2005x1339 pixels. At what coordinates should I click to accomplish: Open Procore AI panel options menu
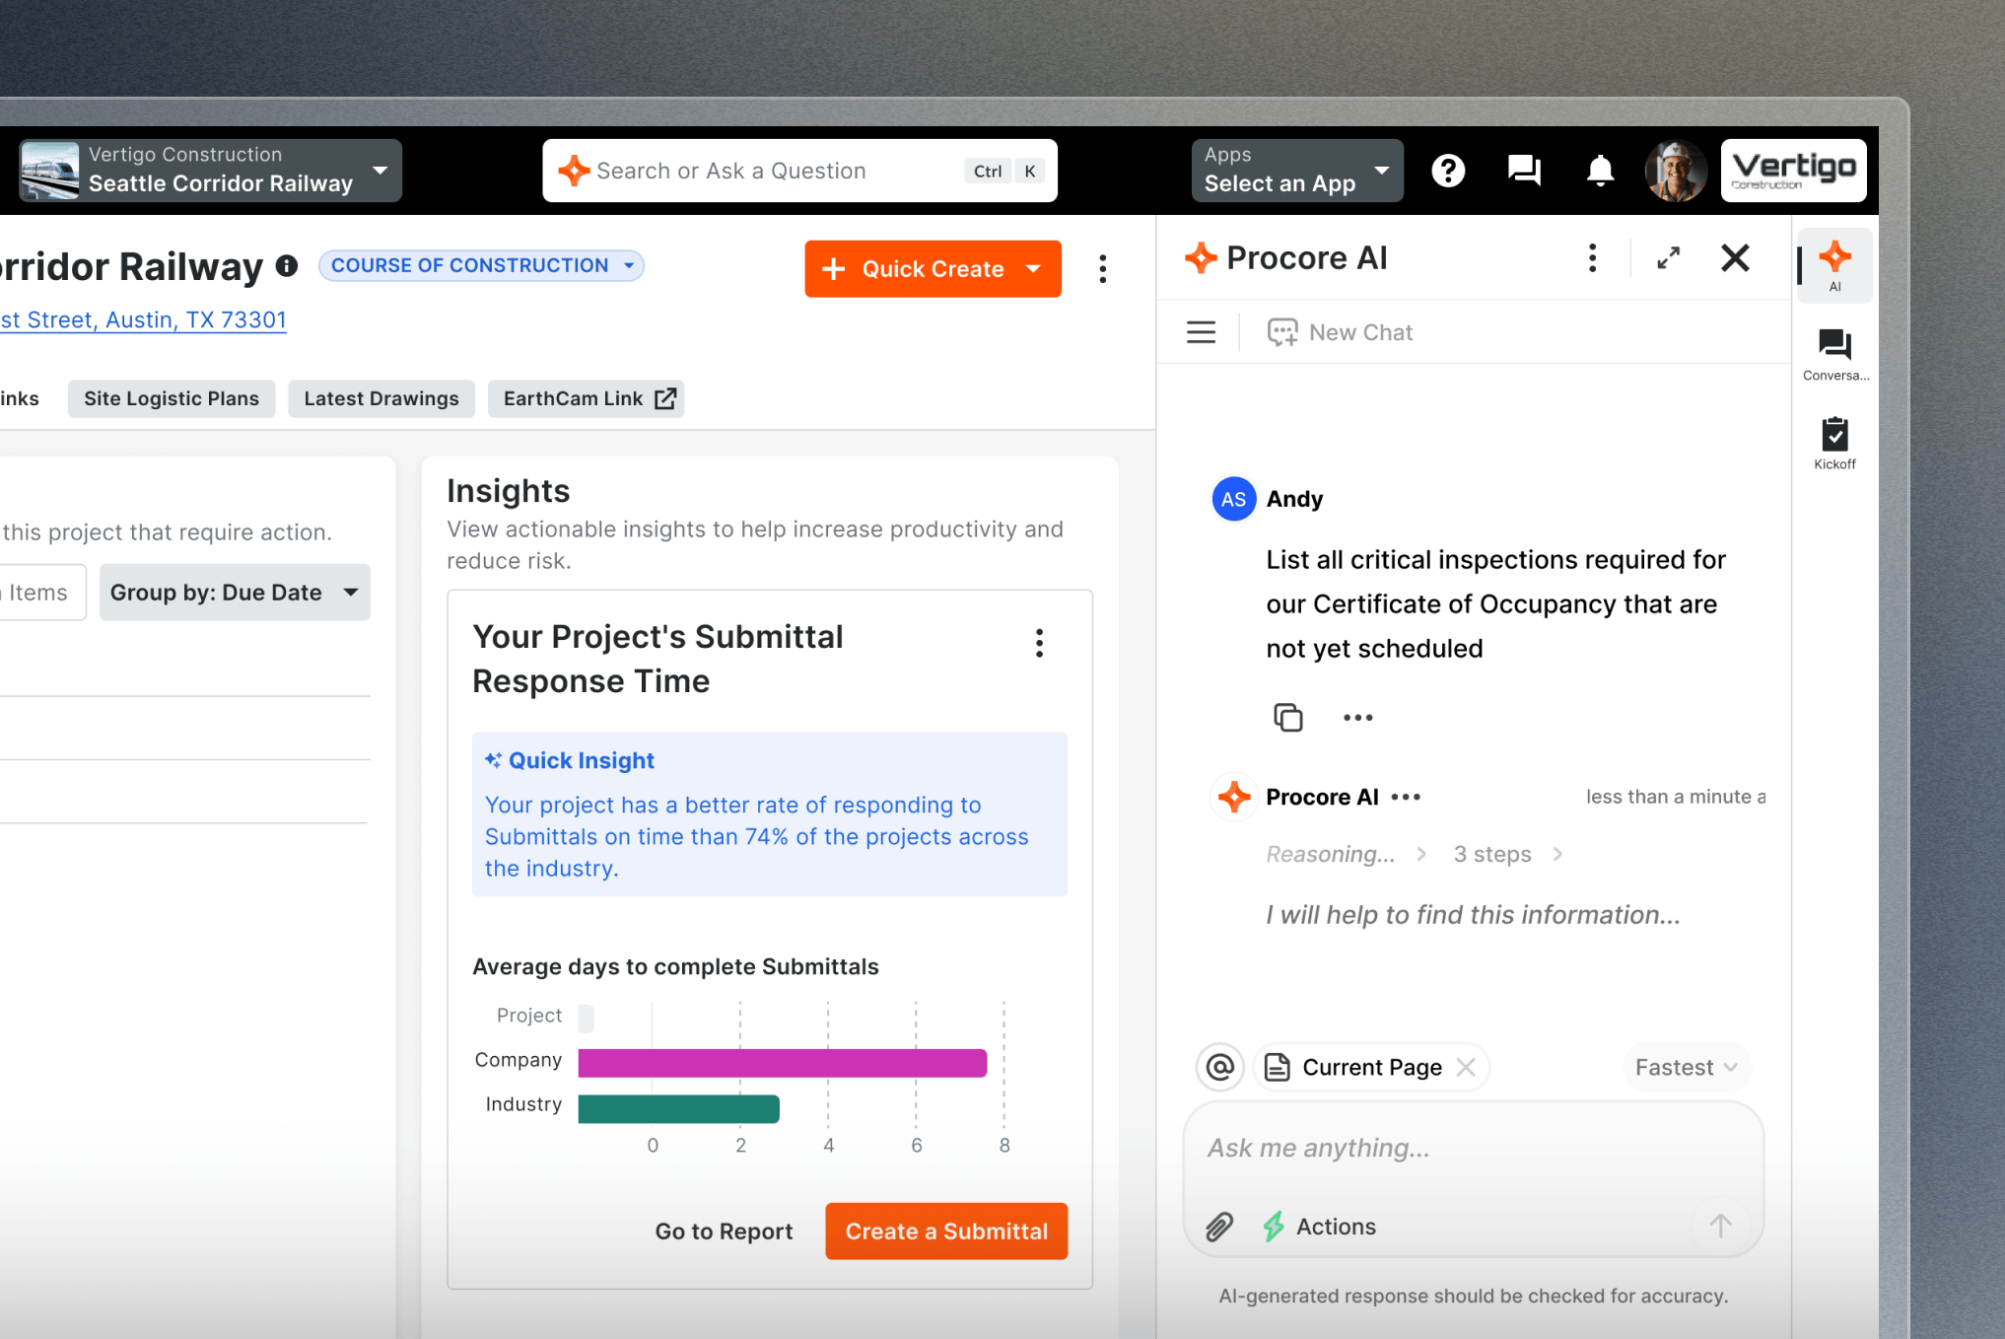(x=1592, y=258)
